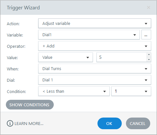Click the info icon beside Learn More
Screen dimensions: 157x135
pos(10,123)
